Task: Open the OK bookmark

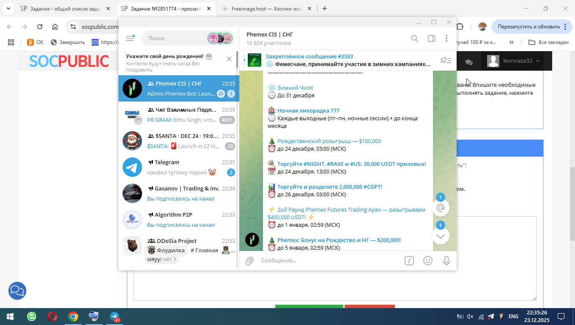Action: [35, 42]
